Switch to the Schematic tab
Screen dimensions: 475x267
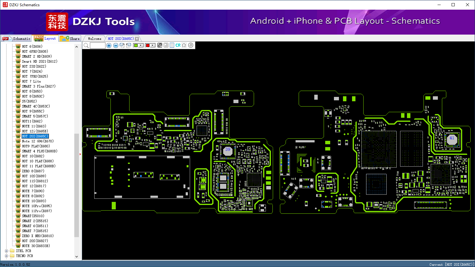[16, 39]
